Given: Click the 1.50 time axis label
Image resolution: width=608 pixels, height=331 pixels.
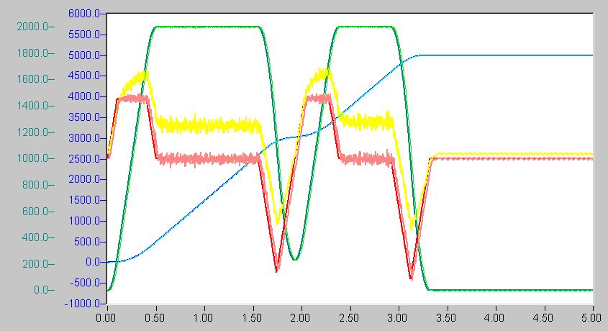Looking at the screenshot, I should pos(252,318).
